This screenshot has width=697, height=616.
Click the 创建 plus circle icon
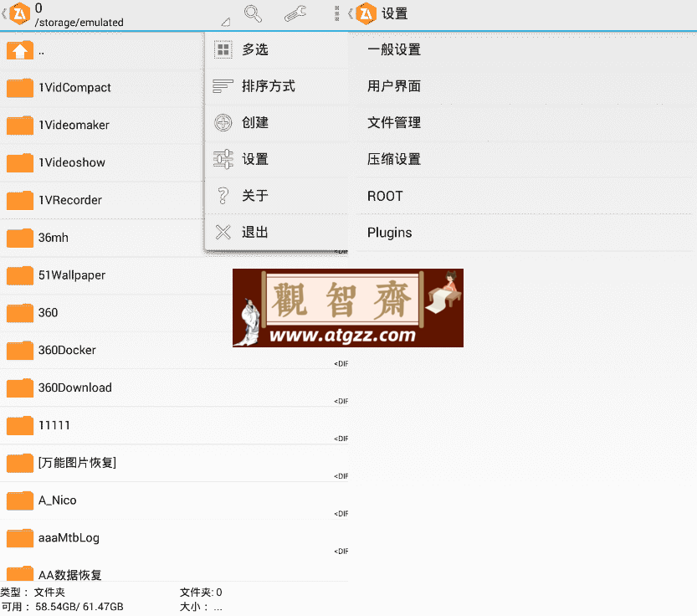coord(223,122)
